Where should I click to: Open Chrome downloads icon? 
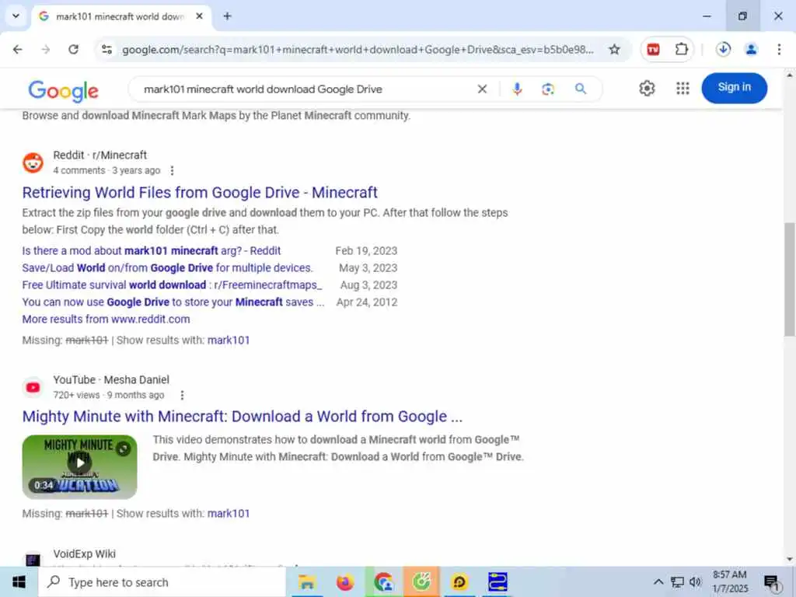pyautogui.click(x=723, y=49)
